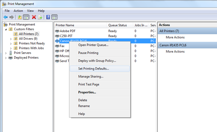Viewport: 217px width, 132px height.
Task: Collapse the Custom Filters tree node
Action: click(x=6, y=29)
